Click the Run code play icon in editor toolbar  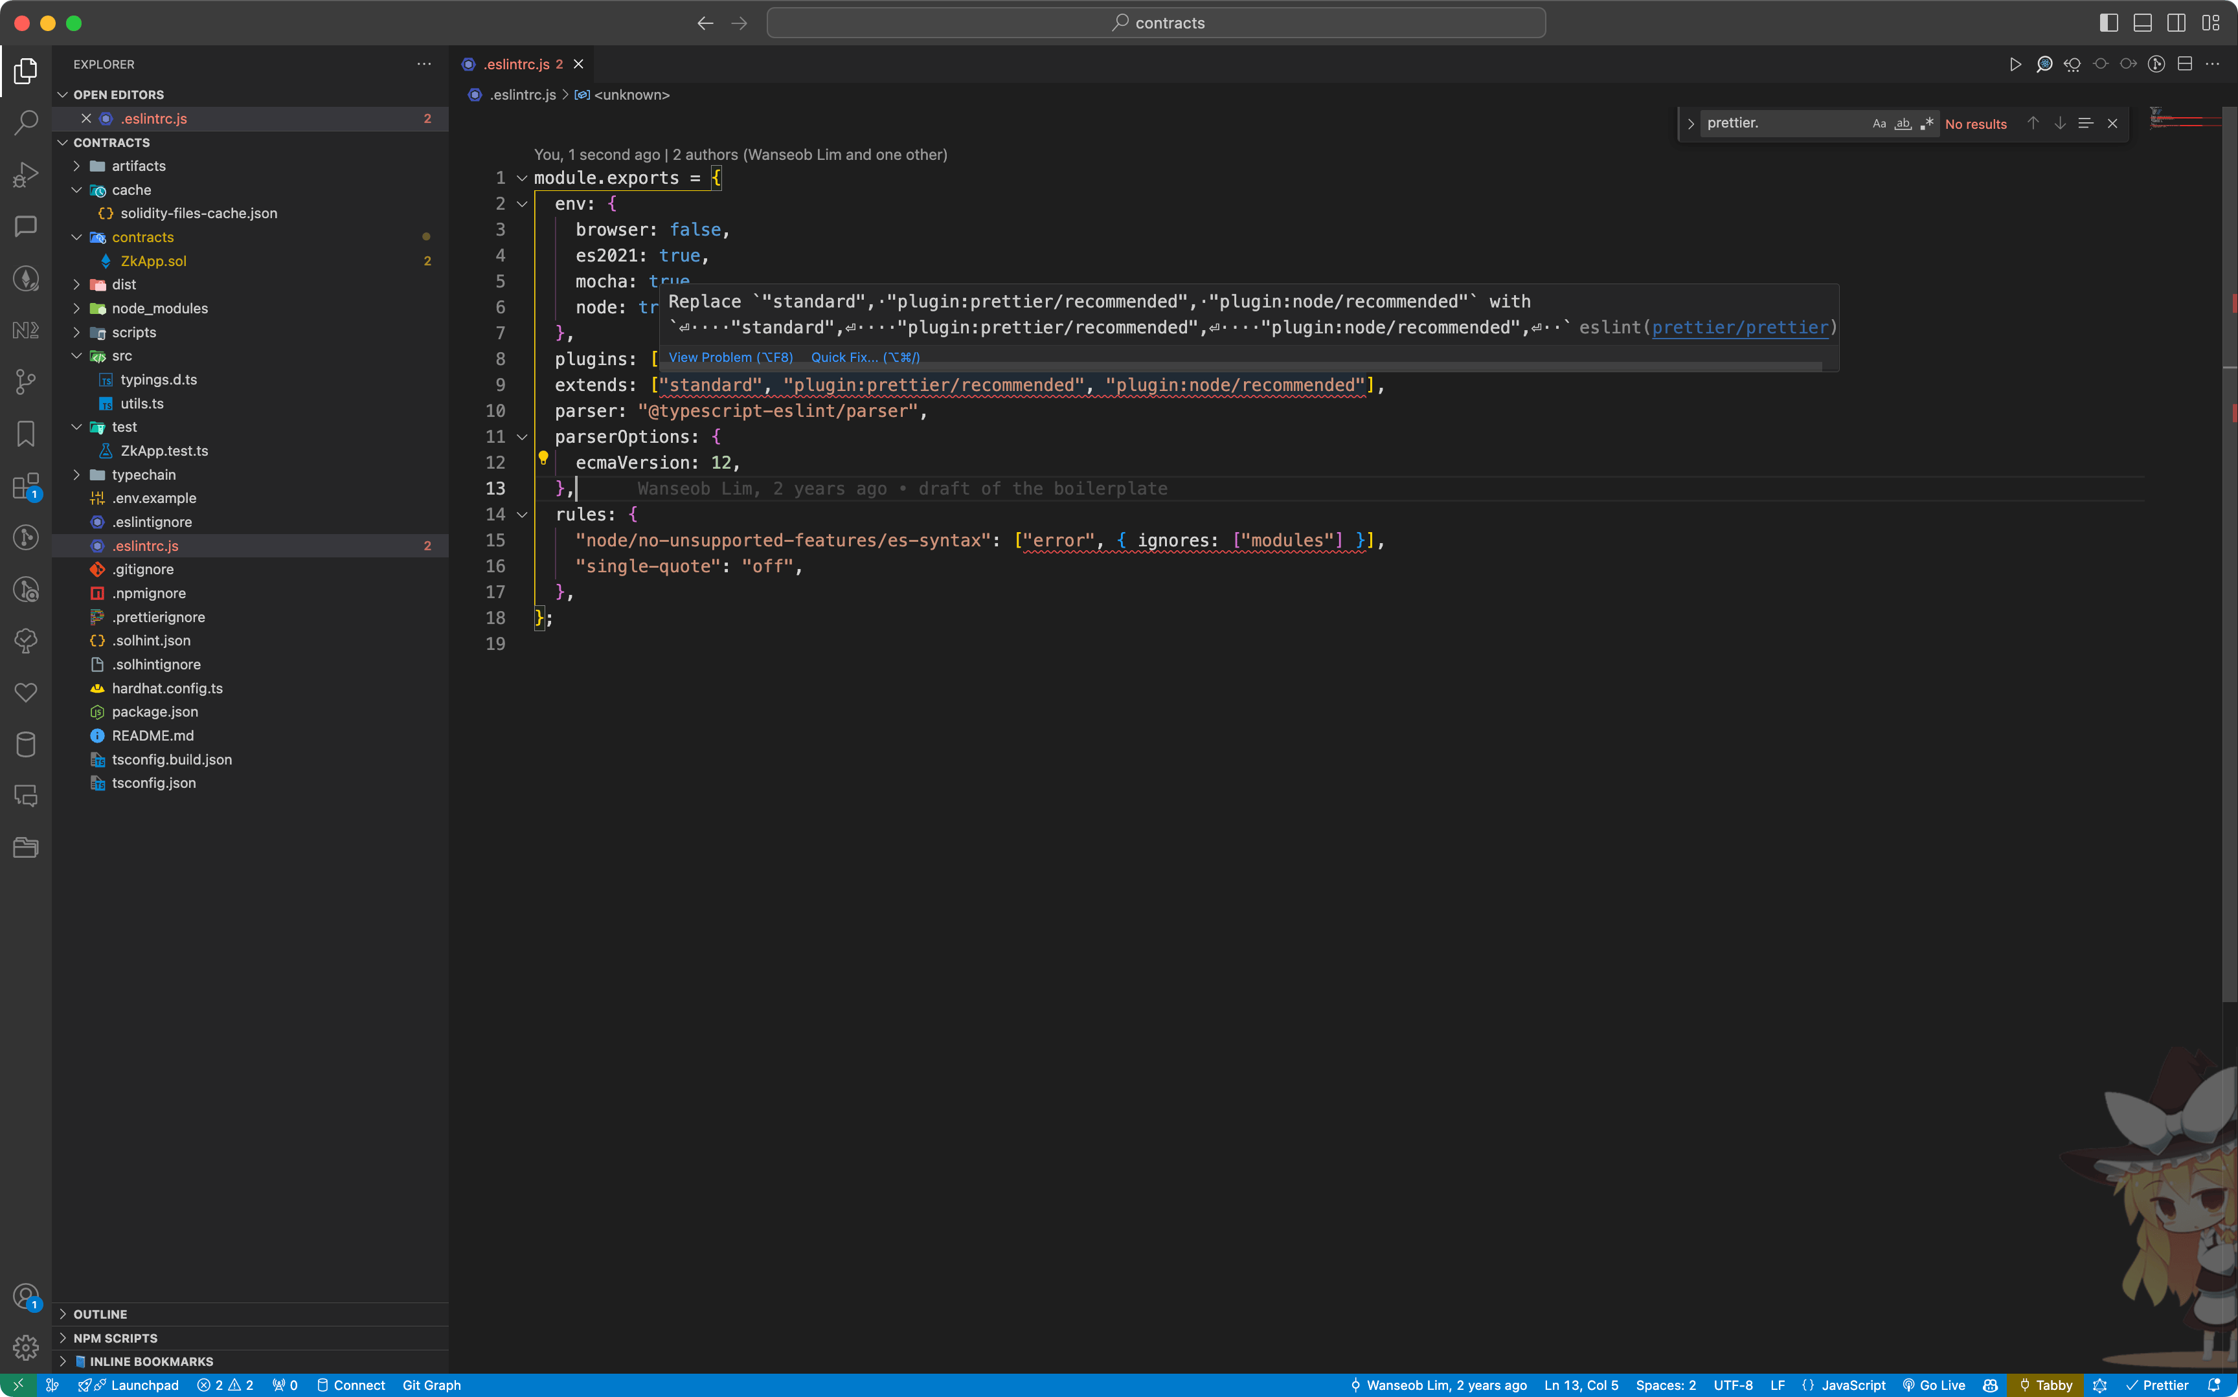2015,63
